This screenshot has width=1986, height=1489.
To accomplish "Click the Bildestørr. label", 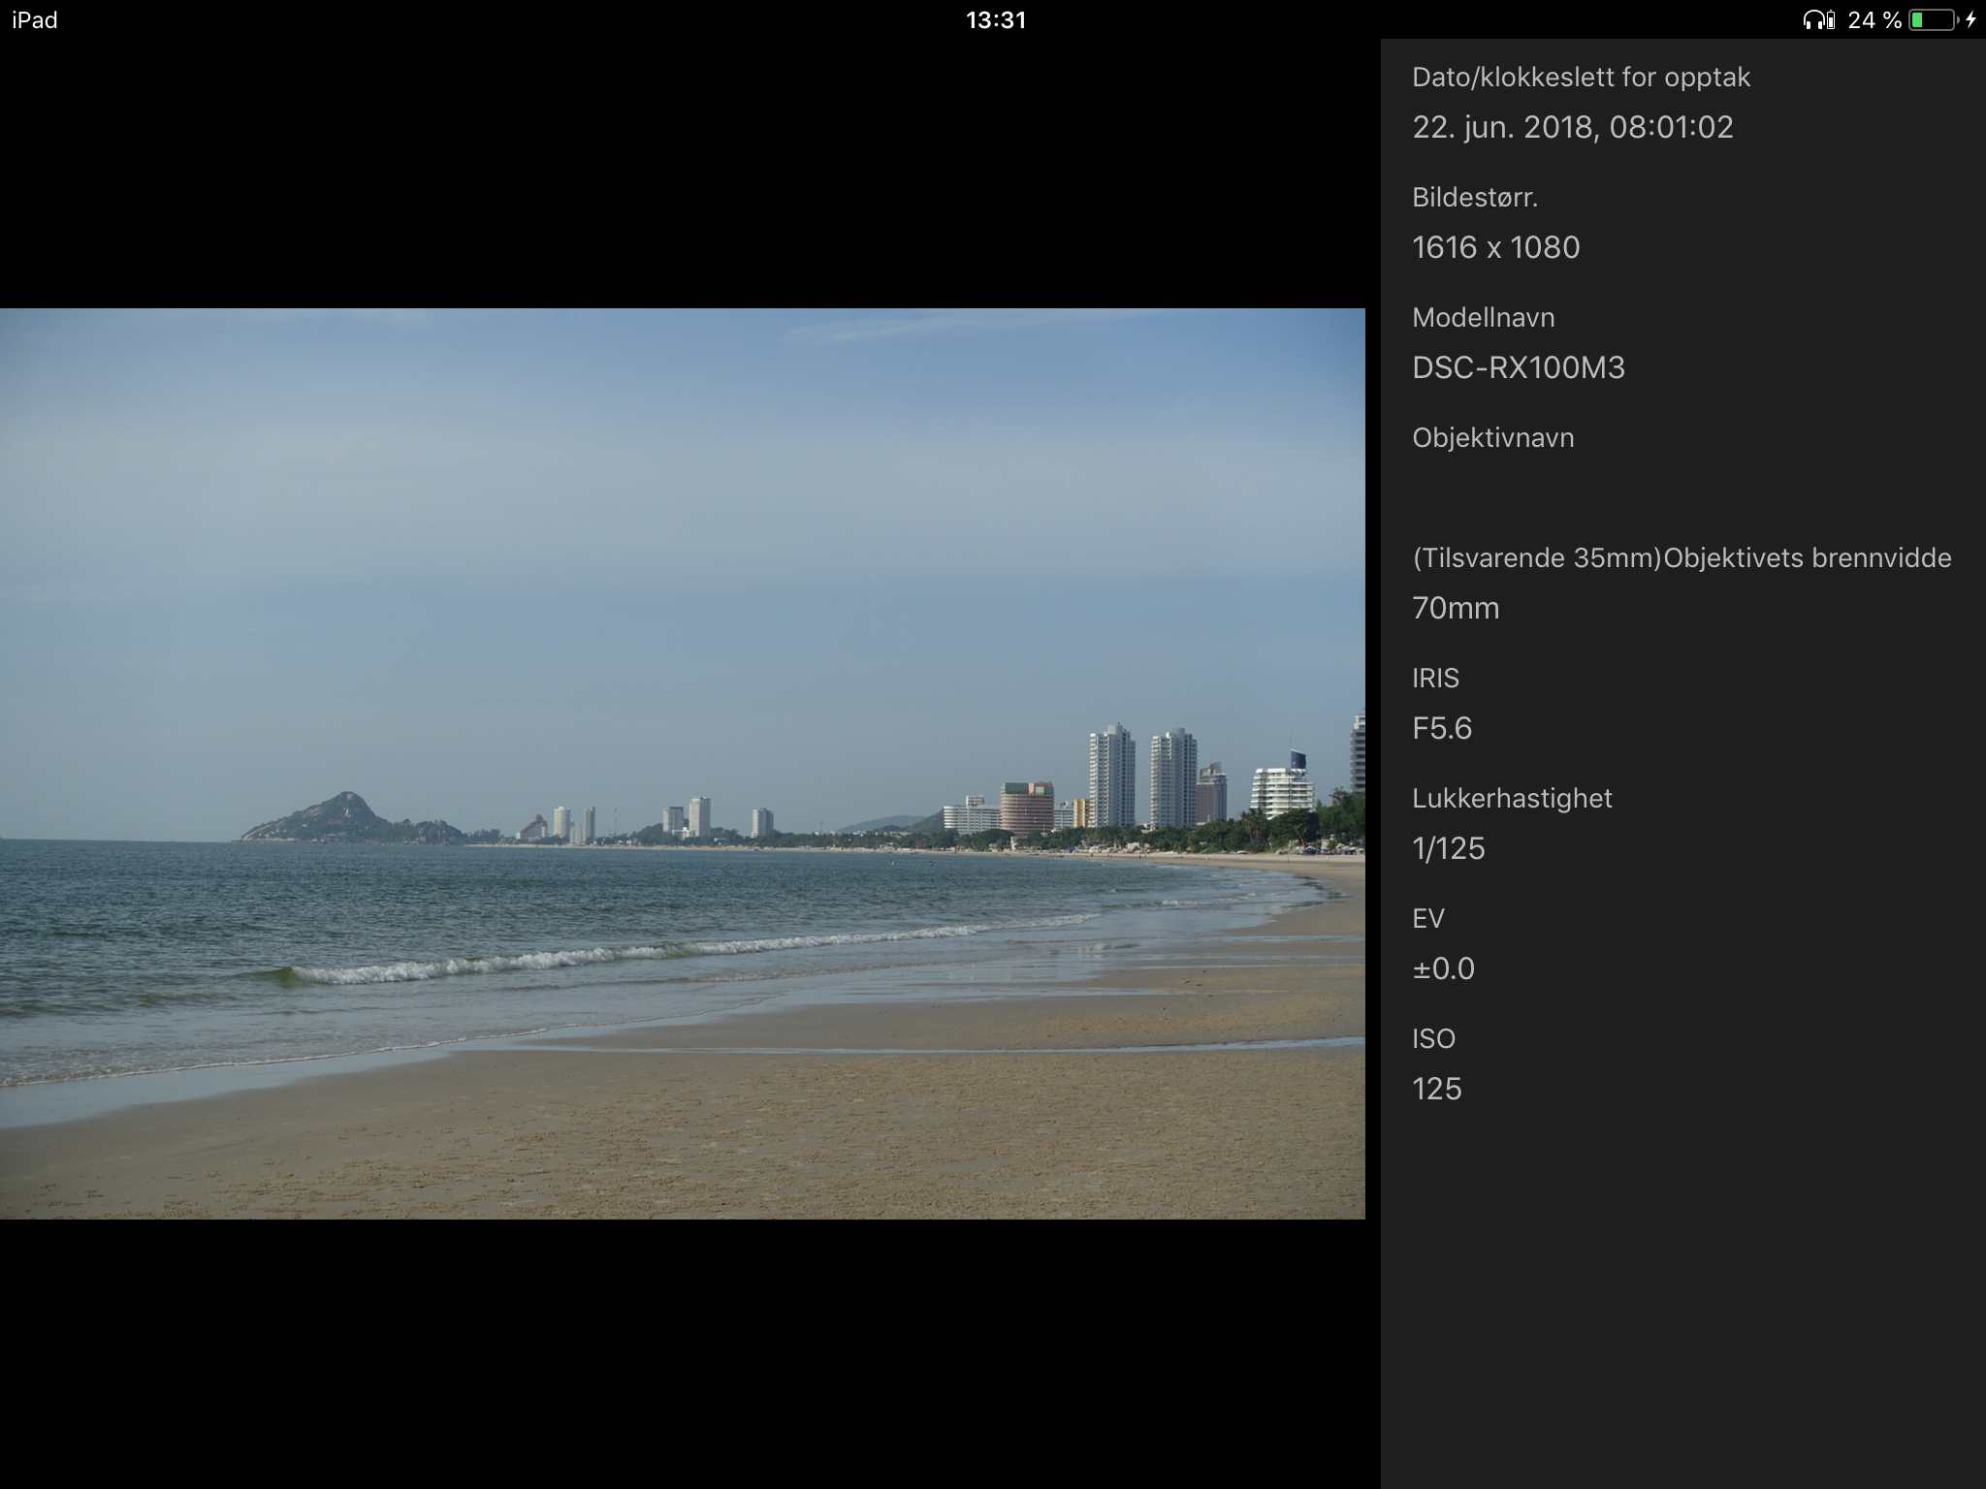I will 1474,198.
